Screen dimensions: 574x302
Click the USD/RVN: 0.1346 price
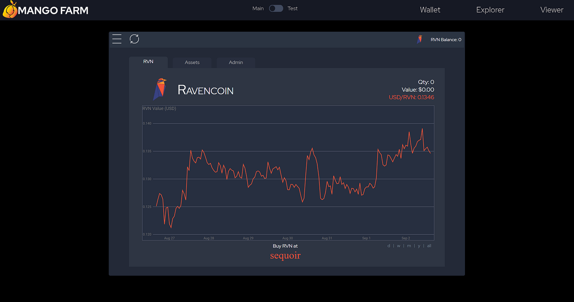(x=412, y=97)
